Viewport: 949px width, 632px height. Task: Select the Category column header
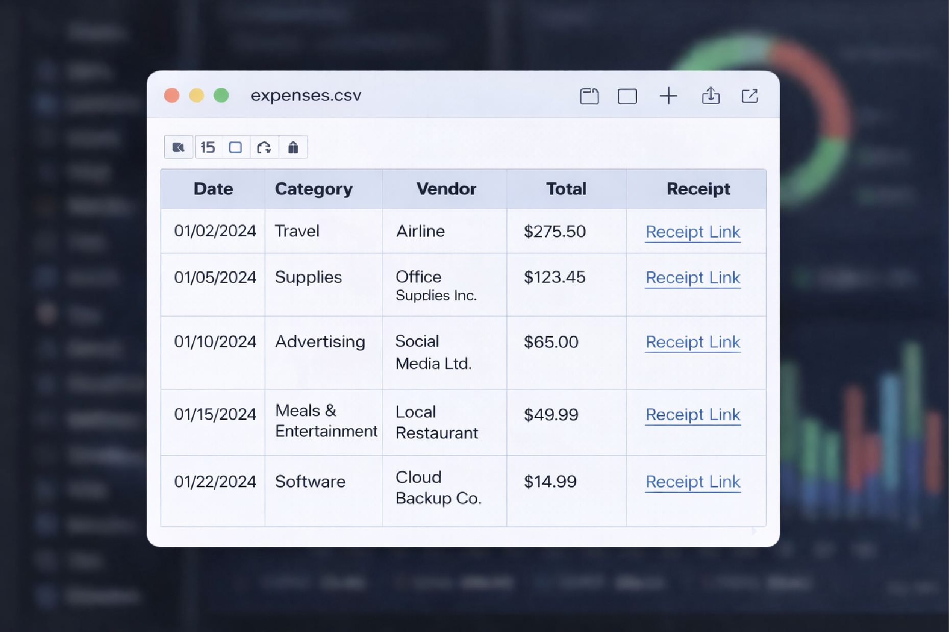click(x=314, y=189)
